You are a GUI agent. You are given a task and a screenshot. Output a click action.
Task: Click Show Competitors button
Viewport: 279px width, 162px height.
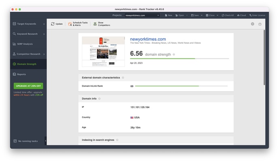coord(102,24)
